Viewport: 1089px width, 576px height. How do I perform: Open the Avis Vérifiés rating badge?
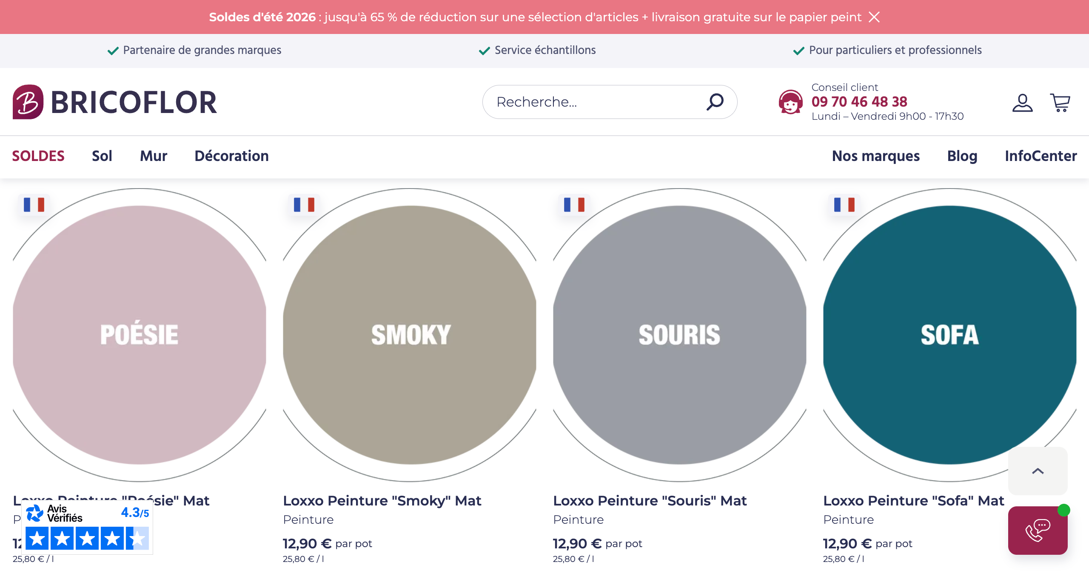pos(87,527)
